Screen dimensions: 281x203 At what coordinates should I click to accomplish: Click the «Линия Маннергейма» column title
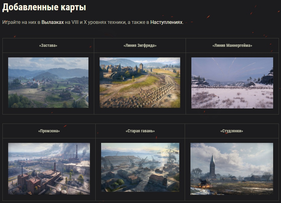tap(232, 46)
